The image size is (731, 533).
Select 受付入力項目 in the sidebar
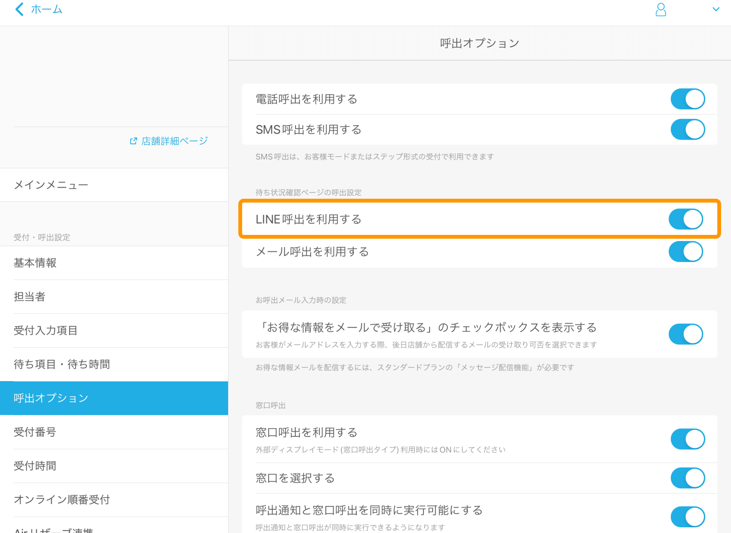(x=114, y=330)
